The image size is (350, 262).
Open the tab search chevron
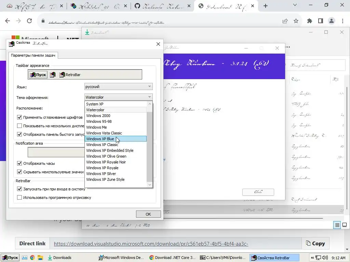tap(295, 5)
